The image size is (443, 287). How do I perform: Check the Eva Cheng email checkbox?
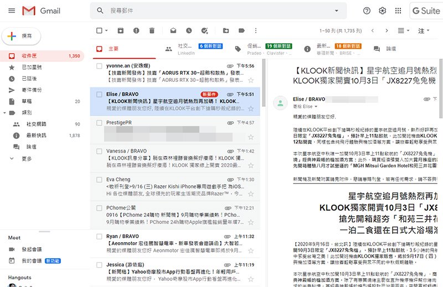click(99, 180)
